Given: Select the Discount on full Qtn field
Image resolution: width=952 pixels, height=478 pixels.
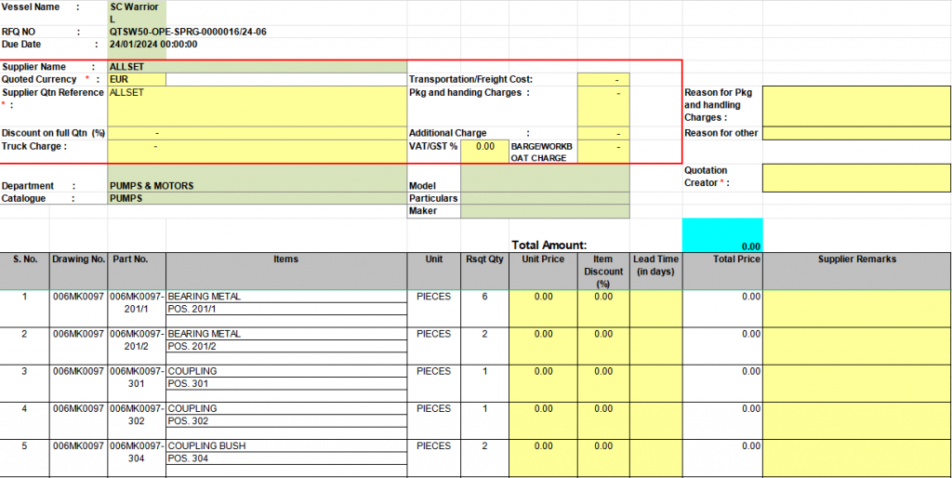Looking at the screenshot, I should [257, 133].
